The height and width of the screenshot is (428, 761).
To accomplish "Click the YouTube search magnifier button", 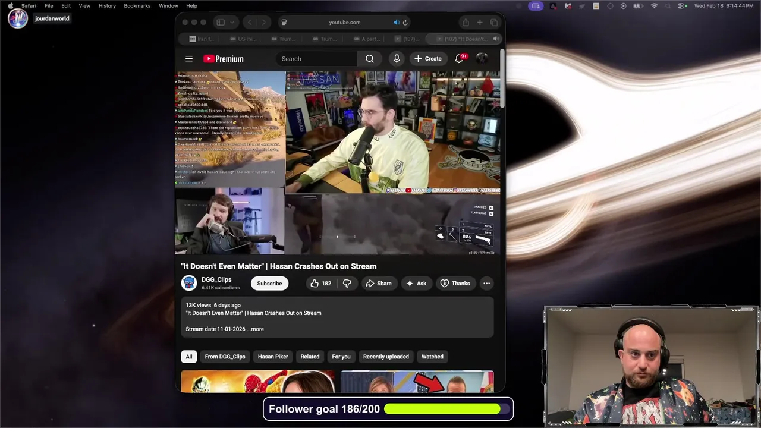I will 370,59.
